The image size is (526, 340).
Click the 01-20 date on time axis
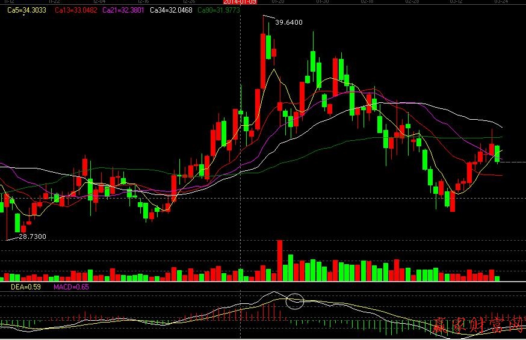click(277, 2)
